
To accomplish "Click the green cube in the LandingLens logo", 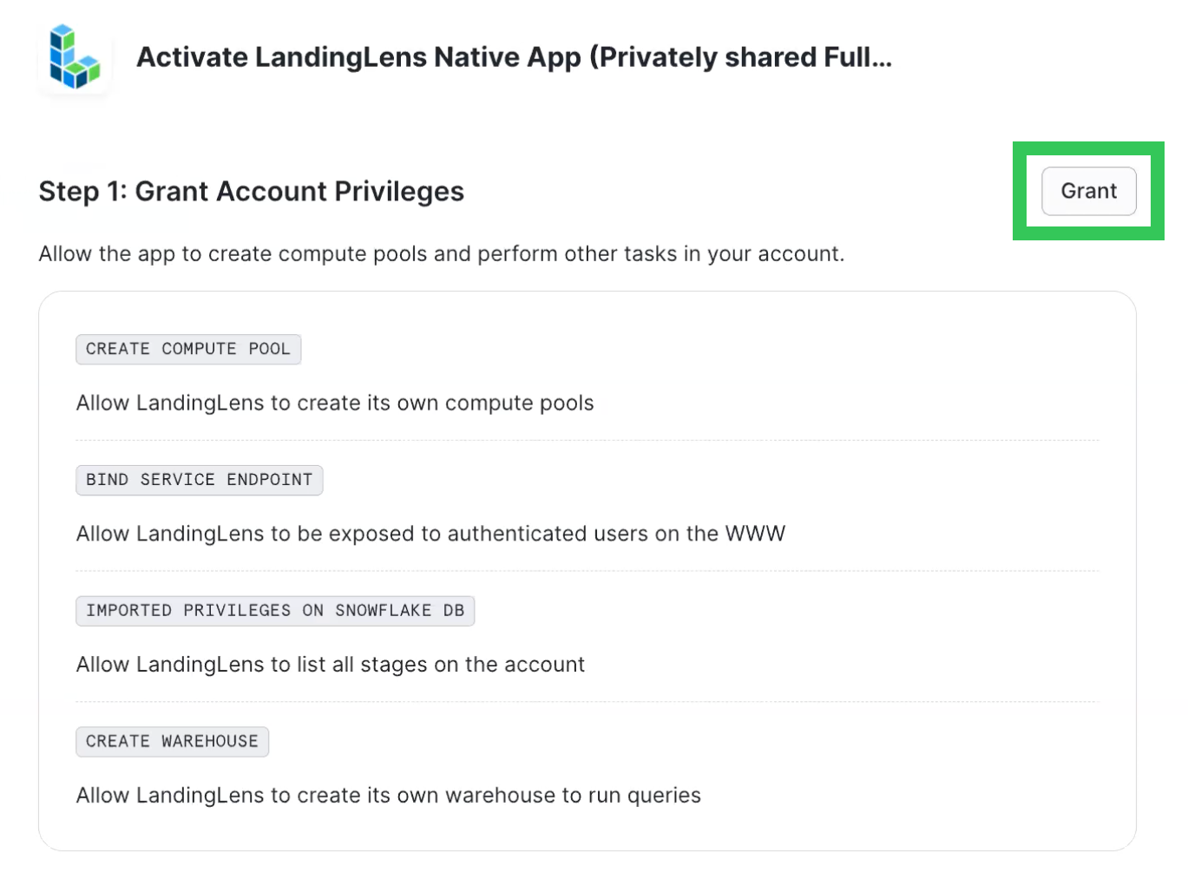I will pyautogui.click(x=93, y=74).
